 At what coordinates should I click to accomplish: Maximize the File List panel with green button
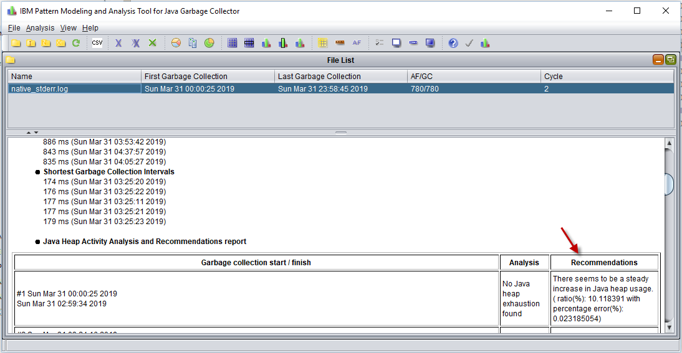click(670, 60)
